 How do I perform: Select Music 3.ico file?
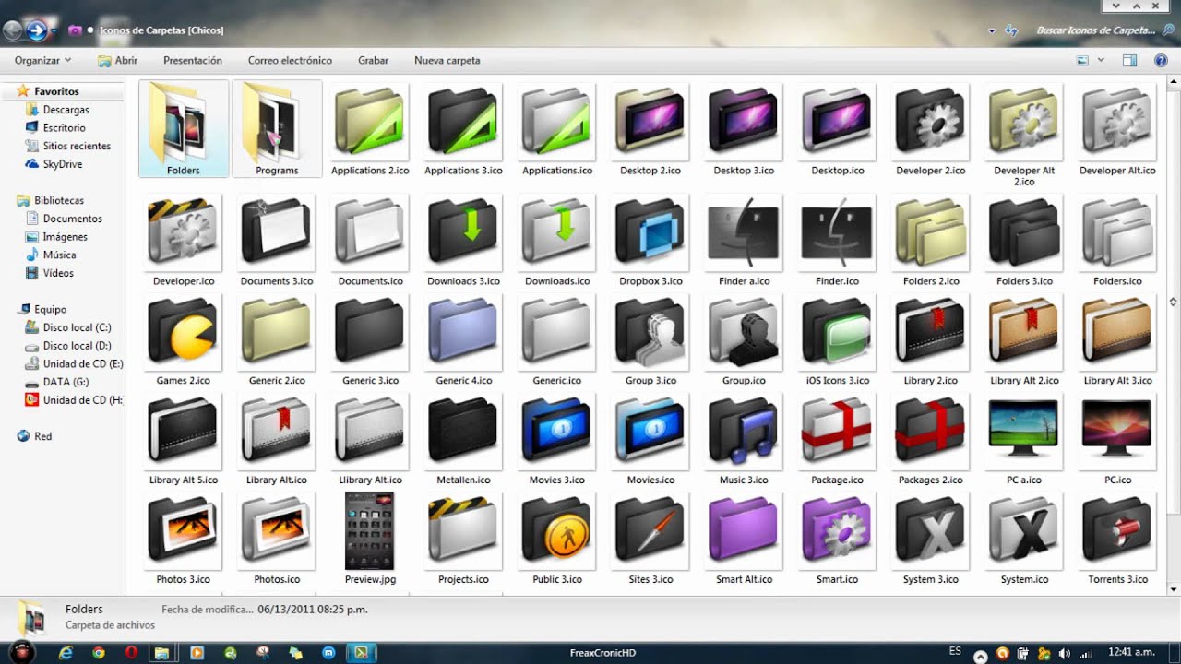pyautogui.click(x=744, y=438)
